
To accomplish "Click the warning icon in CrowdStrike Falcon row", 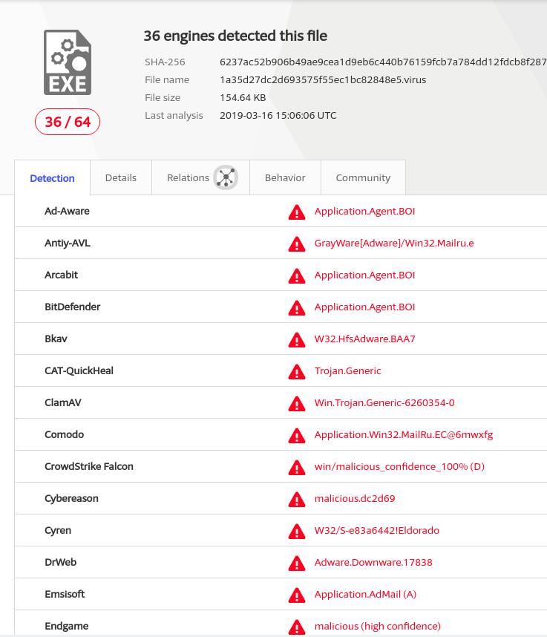I will click(297, 468).
